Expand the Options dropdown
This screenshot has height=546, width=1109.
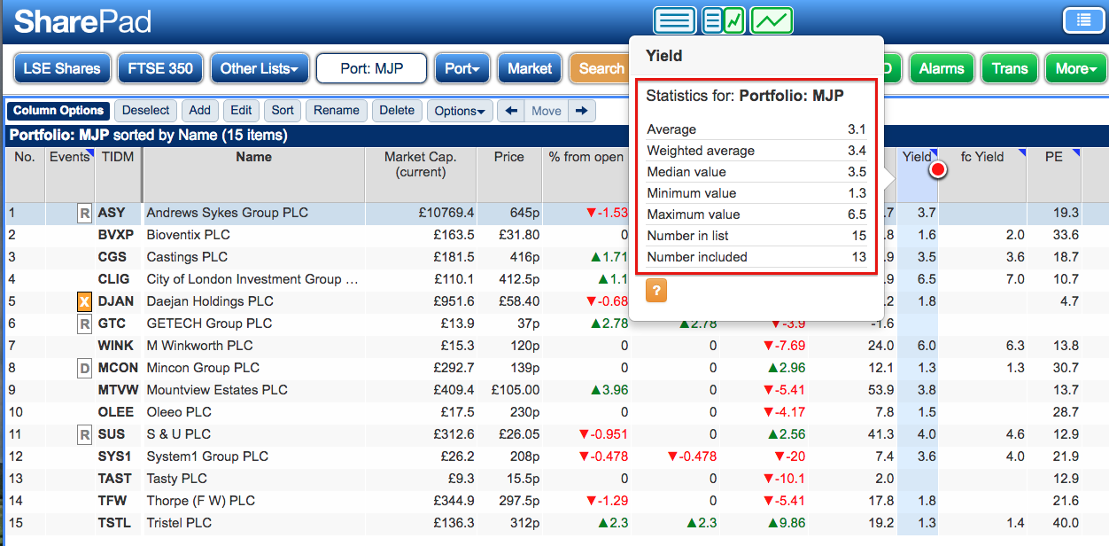click(x=460, y=111)
